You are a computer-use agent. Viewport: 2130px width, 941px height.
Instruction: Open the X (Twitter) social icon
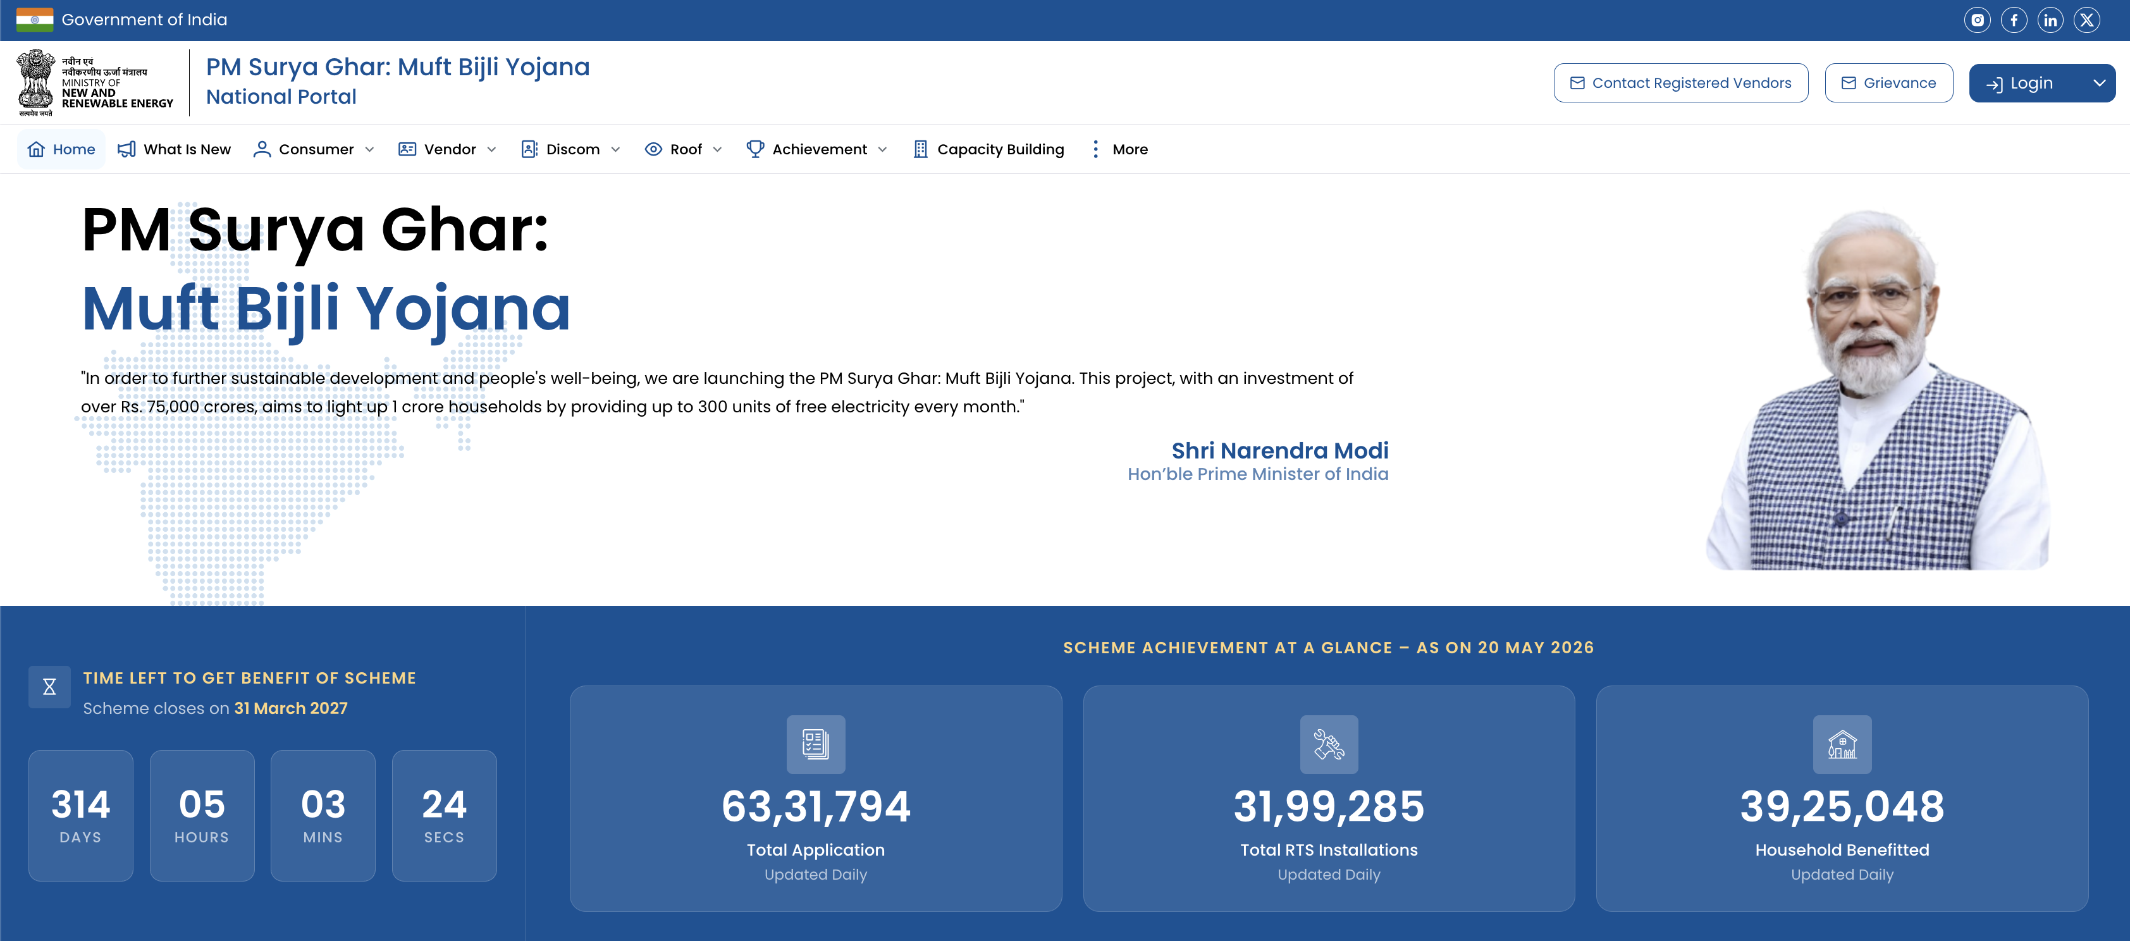tap(2087, 20)
